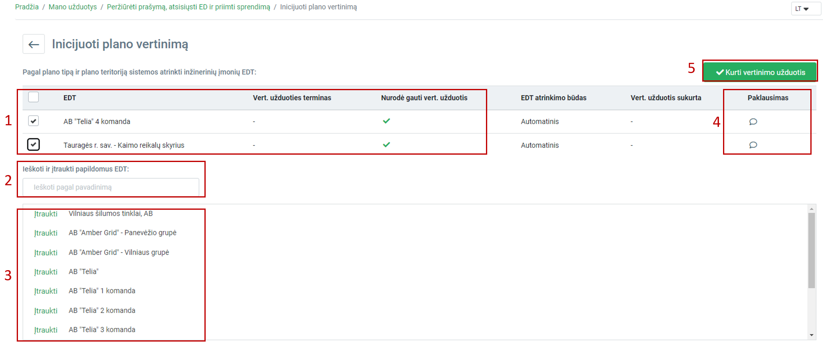Click the EDT column header
Viewport: 823px width, 344px height.
coord(70,98)
